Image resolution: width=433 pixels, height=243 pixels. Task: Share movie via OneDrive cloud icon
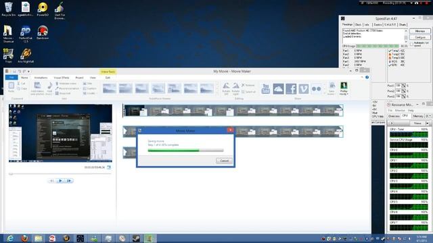(x=278, y=88)
